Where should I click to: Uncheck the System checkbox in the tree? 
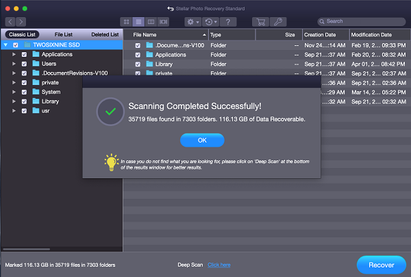(x=24, y=92)
